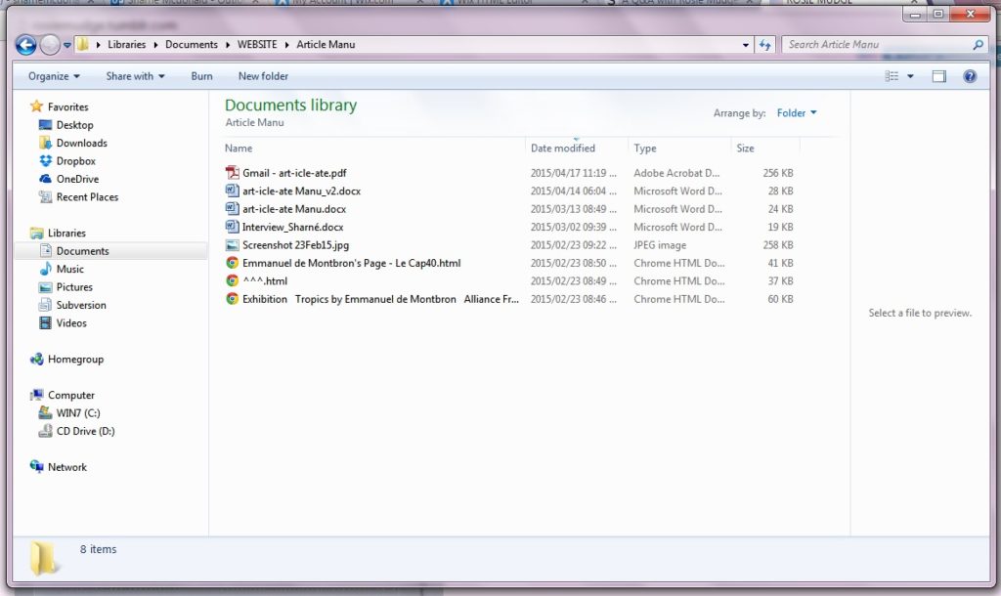Viewport: 1001px width, 596px height.
Task: Toggle the preview pane button
Action: (x=939, y=76)
